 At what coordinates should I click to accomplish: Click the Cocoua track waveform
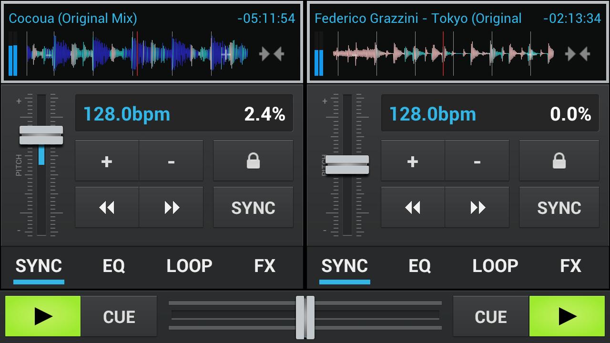tap(137, 54)
